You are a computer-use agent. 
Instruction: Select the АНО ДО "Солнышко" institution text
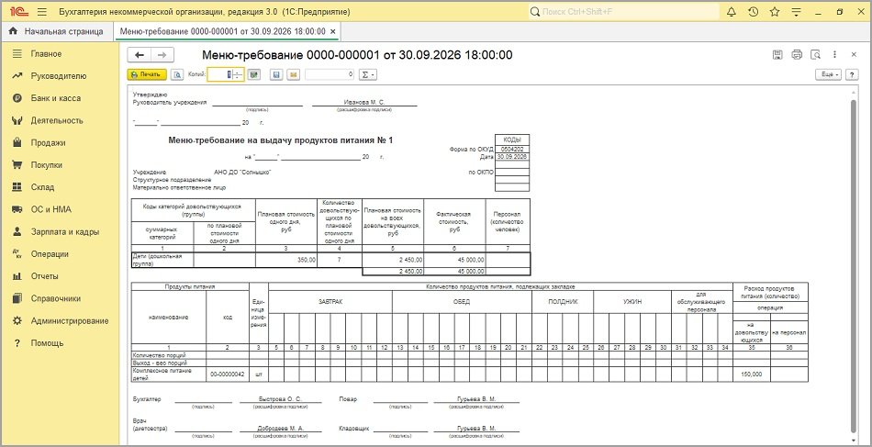click(242, 173)
